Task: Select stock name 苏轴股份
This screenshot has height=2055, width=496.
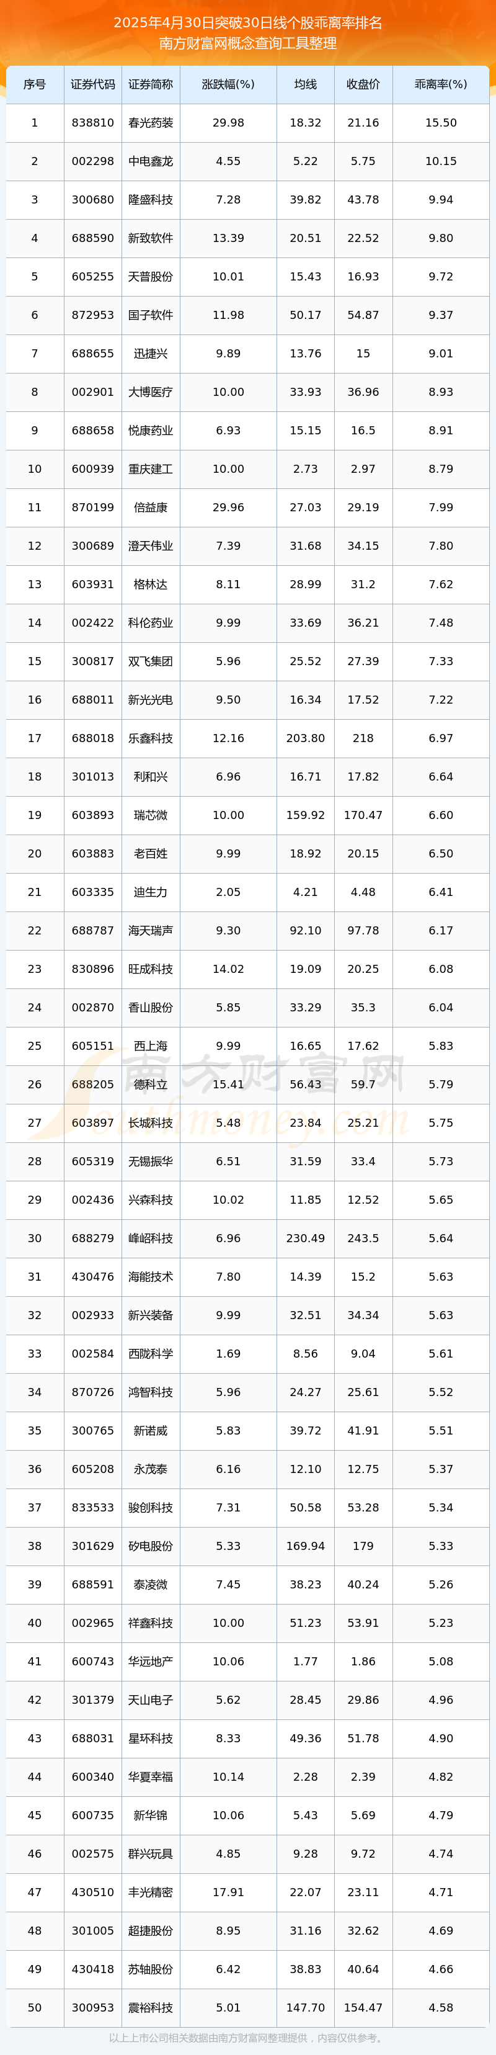Action: point(151,1969)
